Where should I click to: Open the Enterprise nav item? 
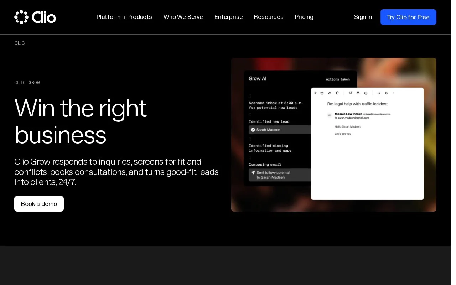click(x=228, y=17)
